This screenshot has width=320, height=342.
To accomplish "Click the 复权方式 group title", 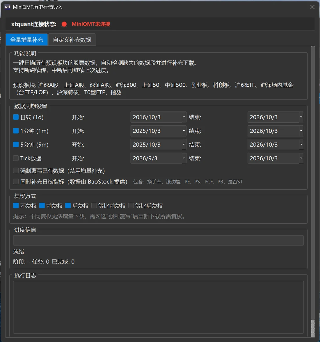I will pos(25,196).
